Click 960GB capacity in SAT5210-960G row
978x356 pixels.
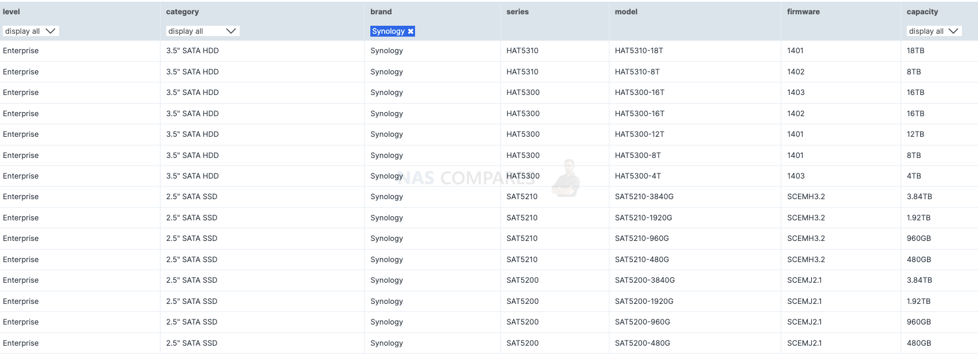919,239
